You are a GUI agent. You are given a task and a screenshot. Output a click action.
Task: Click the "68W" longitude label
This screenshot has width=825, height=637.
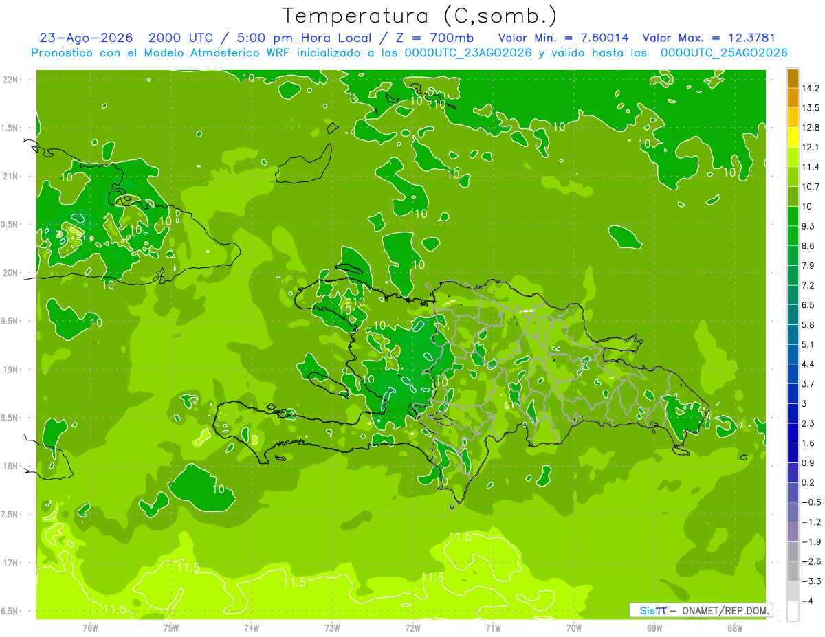point(735,628)
